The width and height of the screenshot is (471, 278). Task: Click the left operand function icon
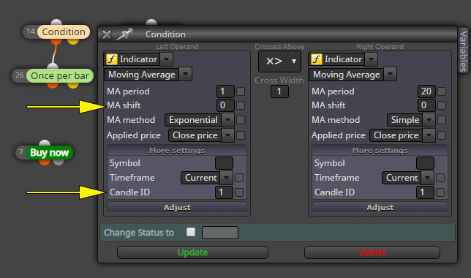pyautogui.click(x=112, y=59)
